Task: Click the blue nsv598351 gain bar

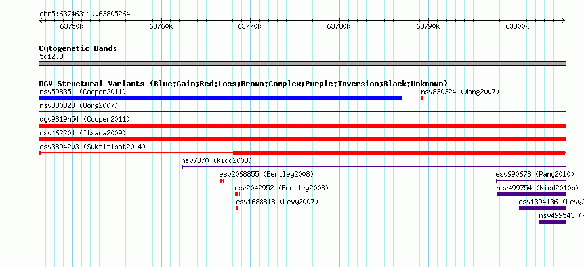Action: tap(220, 98)
